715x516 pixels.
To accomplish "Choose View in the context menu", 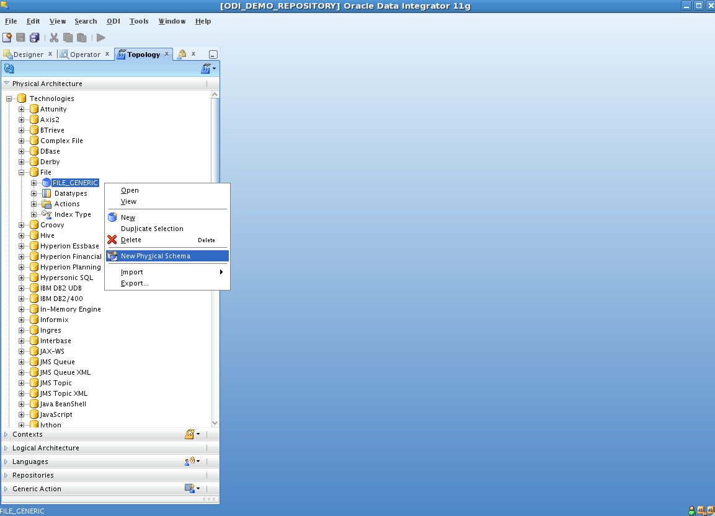I will coord(167,201).
